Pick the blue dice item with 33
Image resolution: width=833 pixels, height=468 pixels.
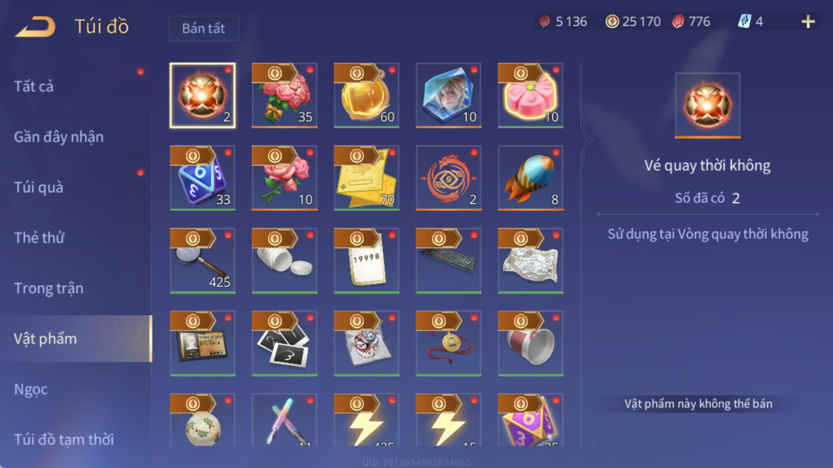(202, 178)
